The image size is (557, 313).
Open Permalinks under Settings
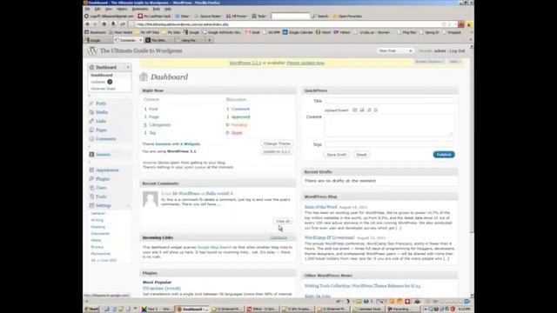[101, 254]
